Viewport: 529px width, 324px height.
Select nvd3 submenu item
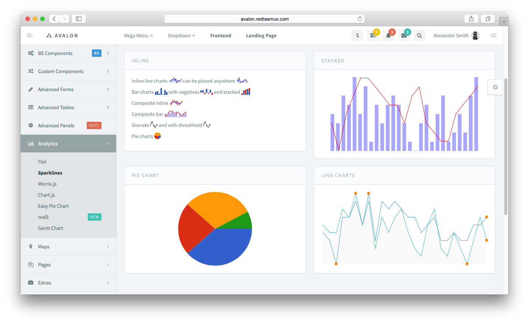[43, 217]
